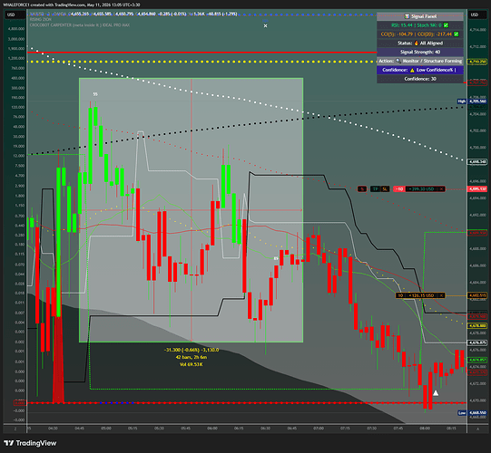This screenshot has width=491, height=453.
Task: Click the Signal Panel header icon
Action: tap(407, 16)
